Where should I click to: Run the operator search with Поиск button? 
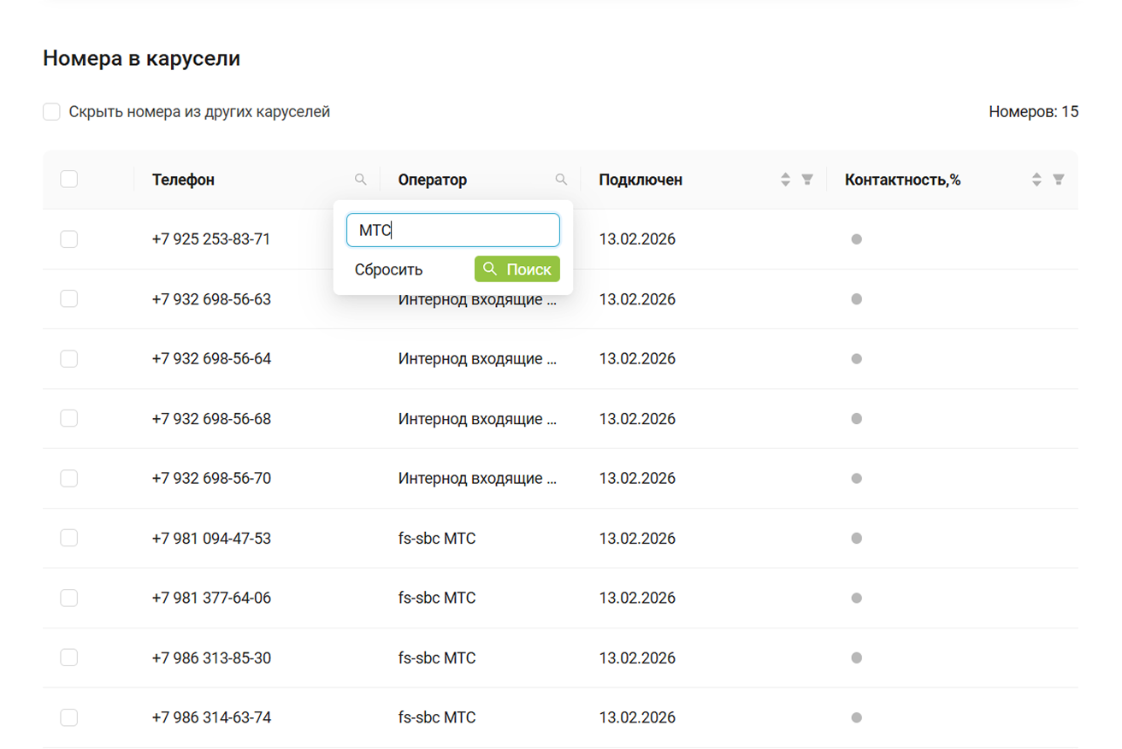pos(517,269)
